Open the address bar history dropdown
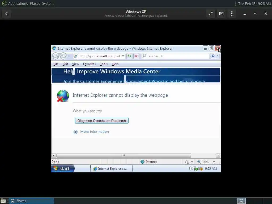This screenshot has width=272, height=204. (123, 56)
